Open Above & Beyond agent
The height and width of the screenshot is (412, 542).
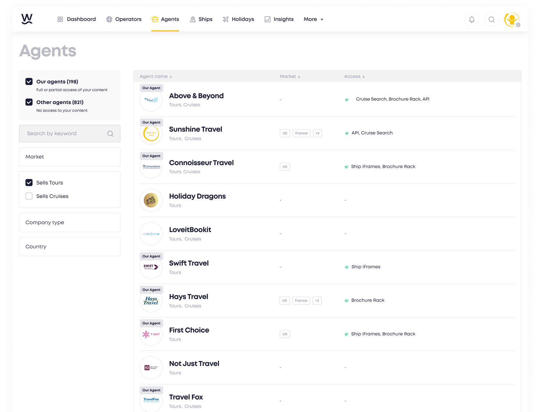pos(196,96)
